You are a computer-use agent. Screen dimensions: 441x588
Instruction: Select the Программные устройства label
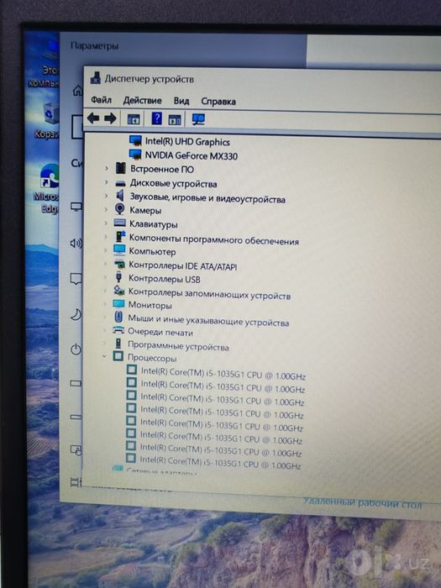[178, 345]
